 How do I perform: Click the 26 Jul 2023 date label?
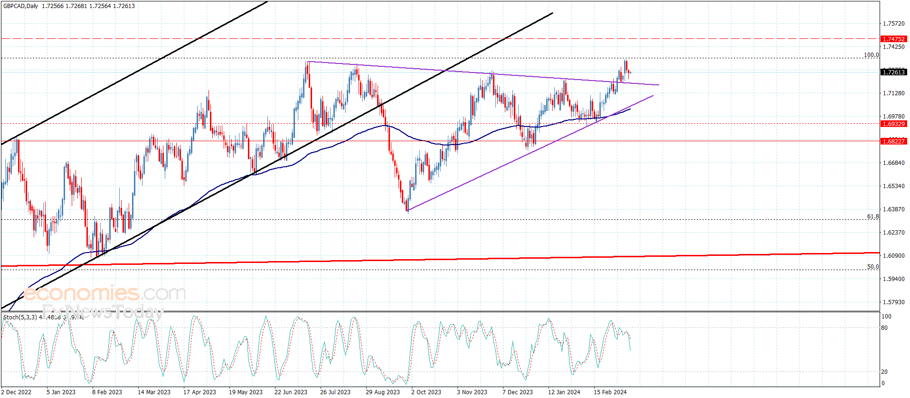pos(335,392)
